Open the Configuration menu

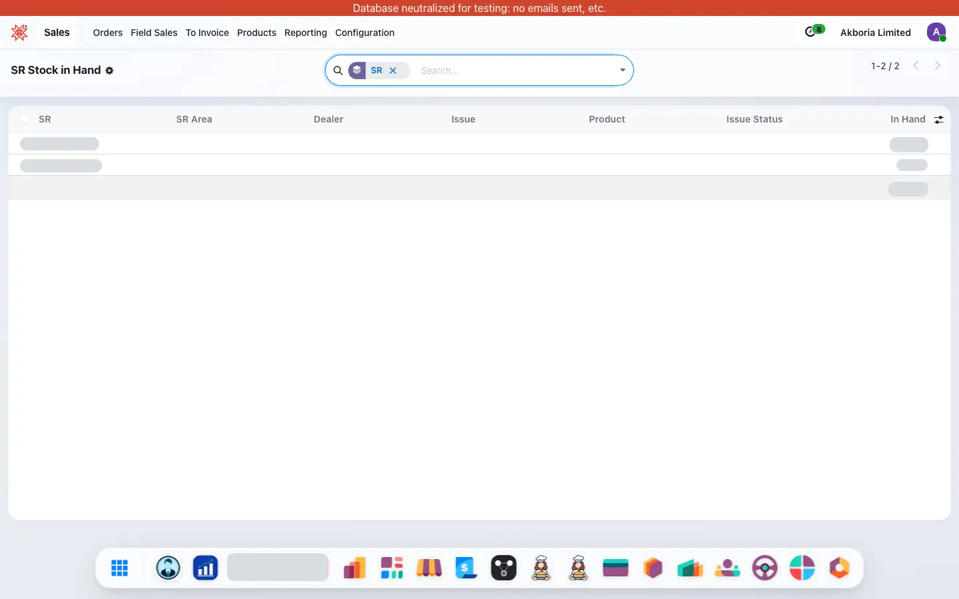click(365, 33)
